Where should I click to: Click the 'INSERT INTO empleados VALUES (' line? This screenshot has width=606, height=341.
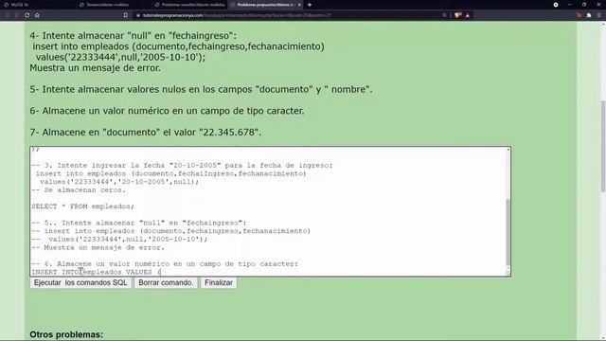[x=96, y=272]
